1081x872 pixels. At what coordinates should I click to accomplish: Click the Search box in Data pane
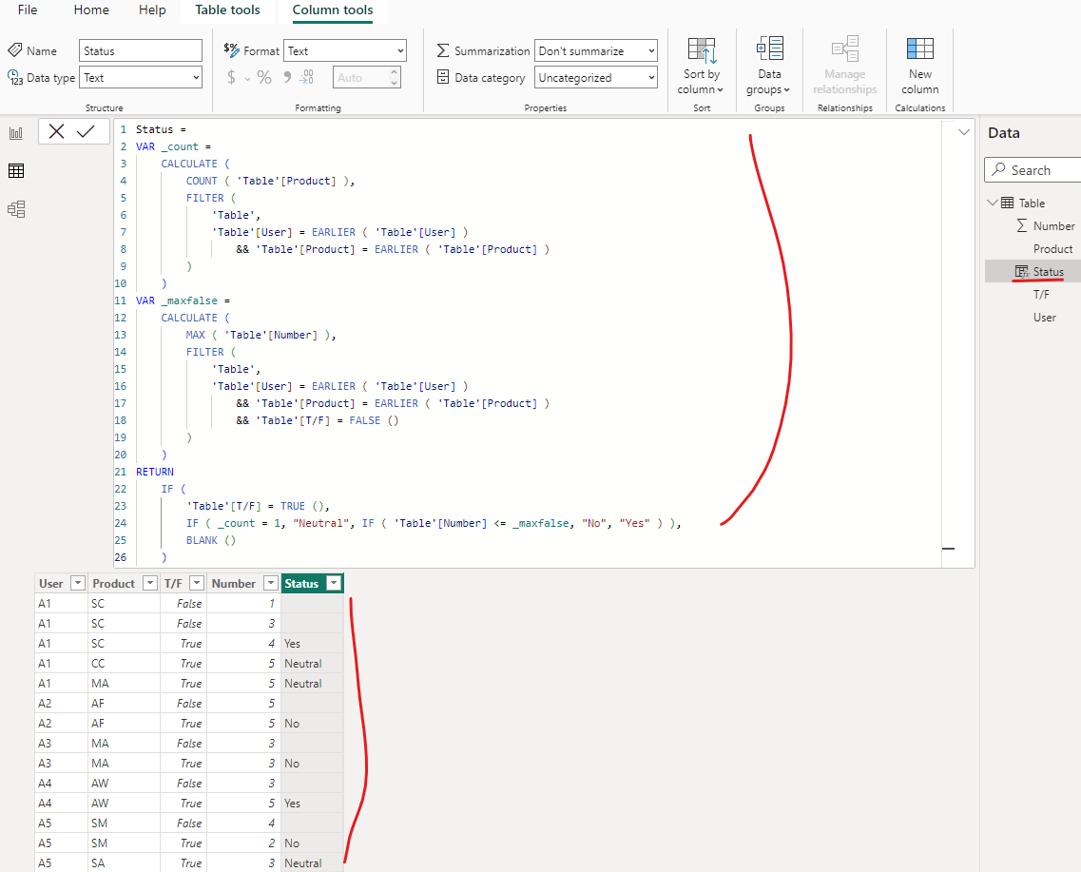(1033, 169)
